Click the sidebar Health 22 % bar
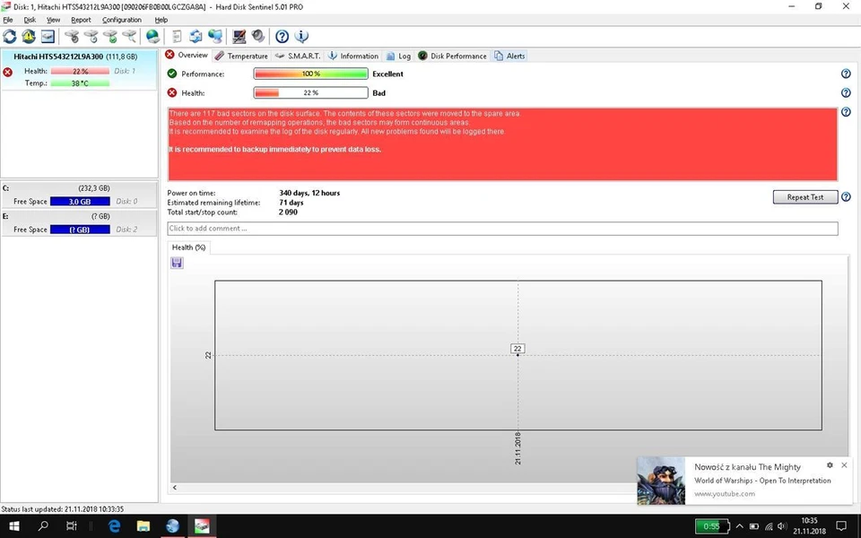Viewport: 861px width, 538px height. (x=80, y=72)
